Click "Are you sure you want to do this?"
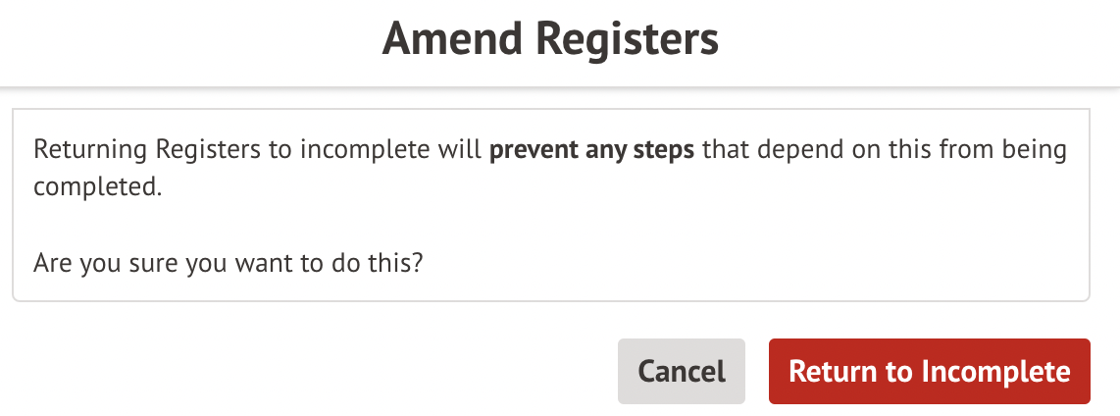This screenshot has width=1120, height=416. (228, 264)
